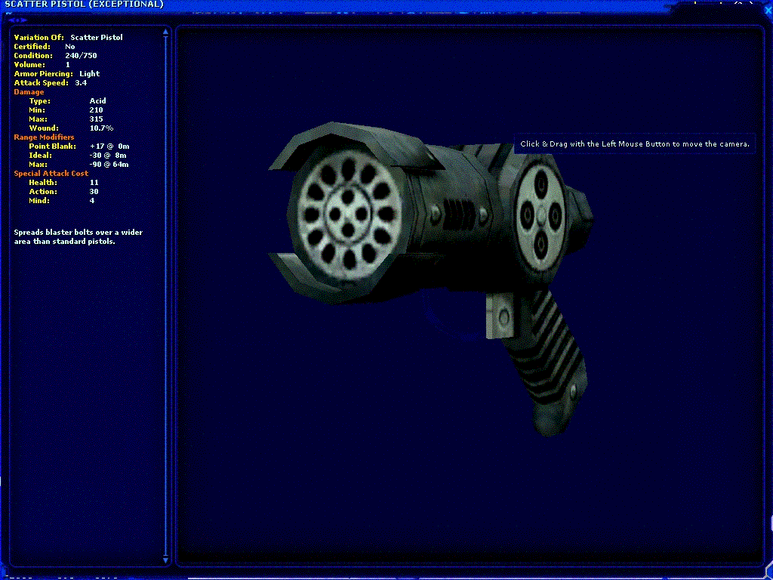Click the damage Min value '210'
The height and width of the screenshot is (580, 773).
click(96, 110)
